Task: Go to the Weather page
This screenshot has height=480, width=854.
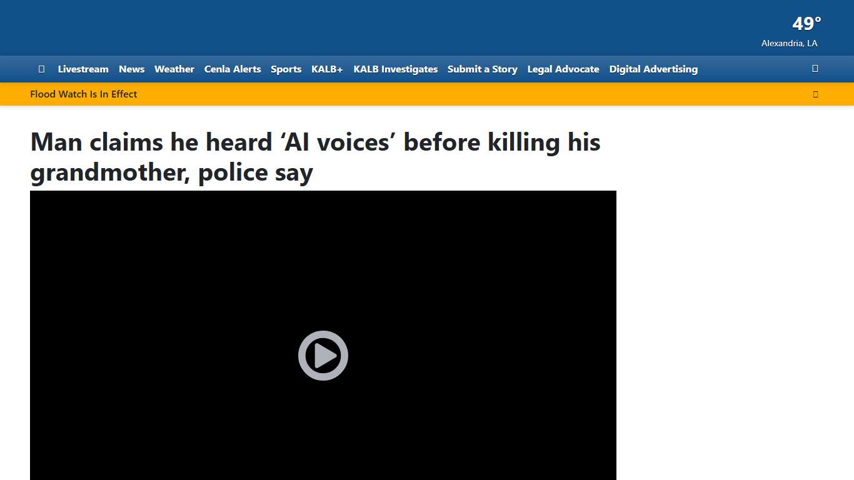Action: (174, 69)
